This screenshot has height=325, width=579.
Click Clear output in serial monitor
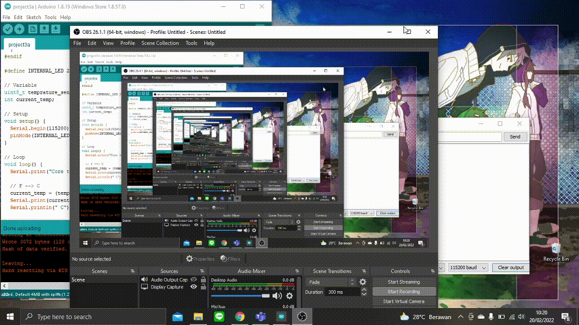(511, 267)
